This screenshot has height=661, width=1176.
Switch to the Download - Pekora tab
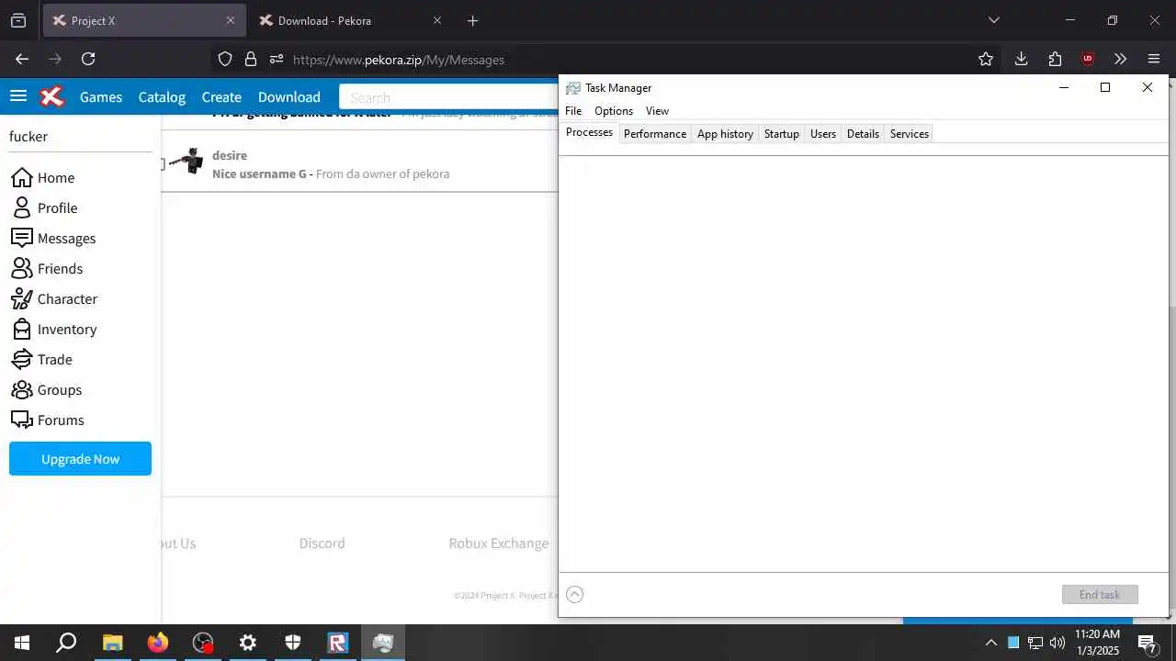click(x=351, y=20)
